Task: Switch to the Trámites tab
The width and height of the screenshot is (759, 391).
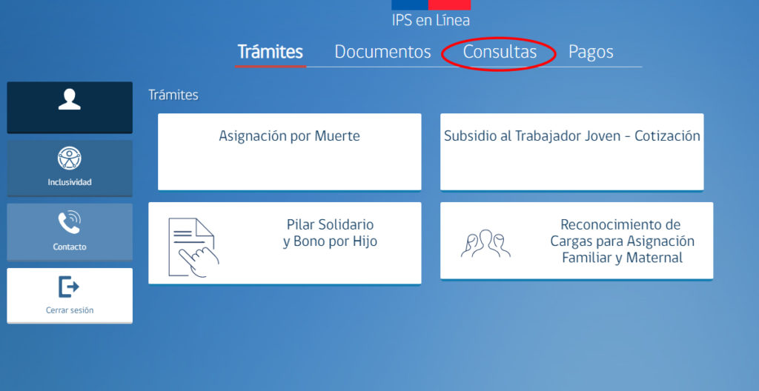Action: click(x=270, y=52)
